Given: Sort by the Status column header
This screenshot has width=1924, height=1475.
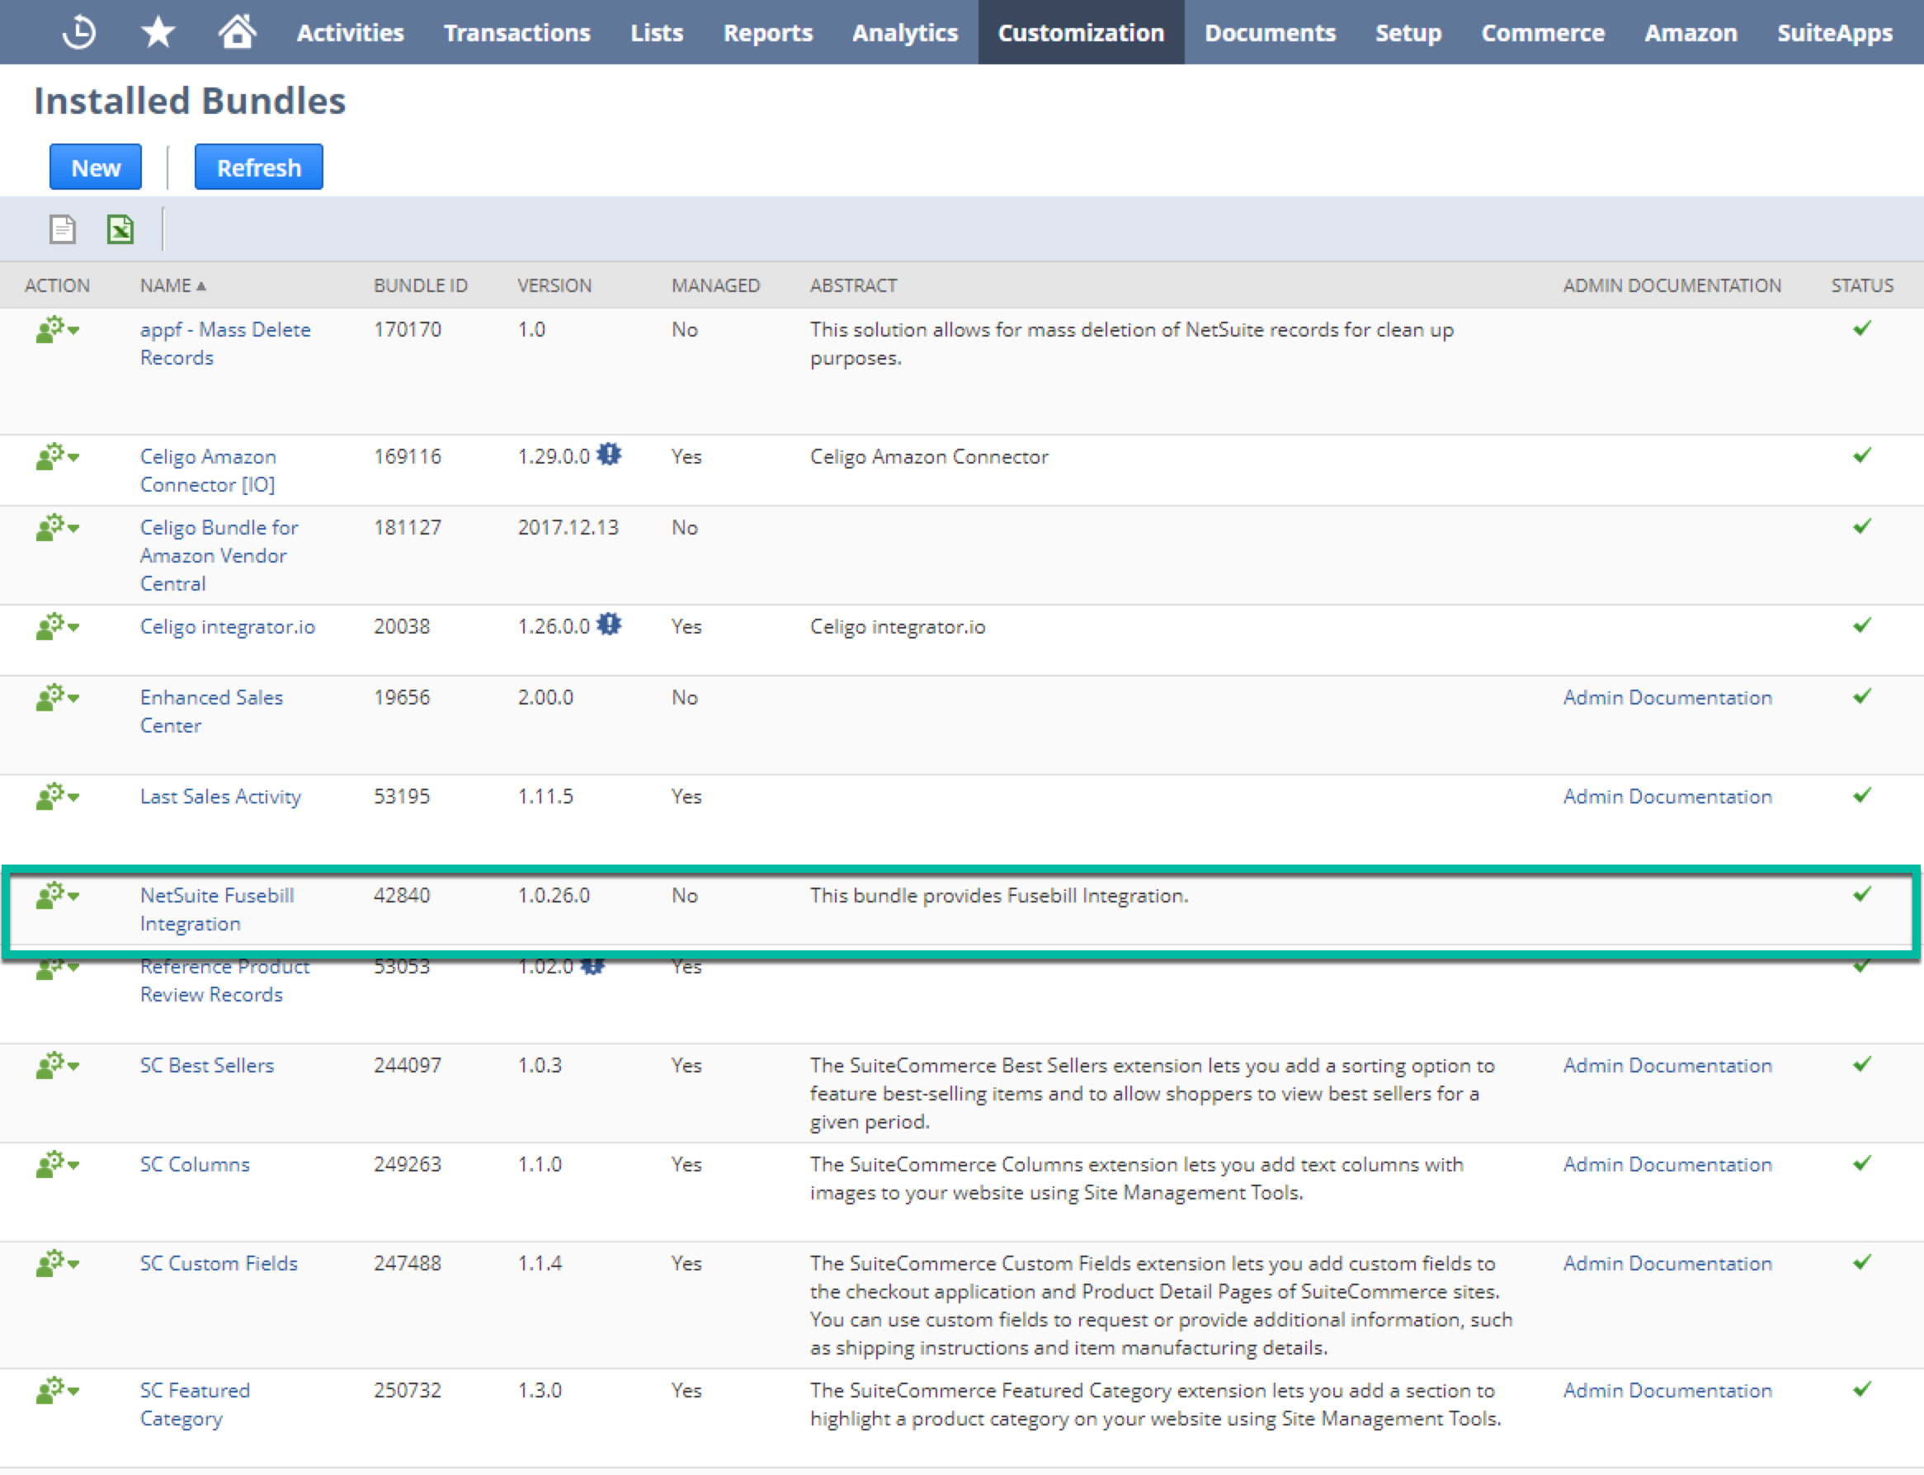Looking at the screenshot, I should click(x=1861, y=285).
